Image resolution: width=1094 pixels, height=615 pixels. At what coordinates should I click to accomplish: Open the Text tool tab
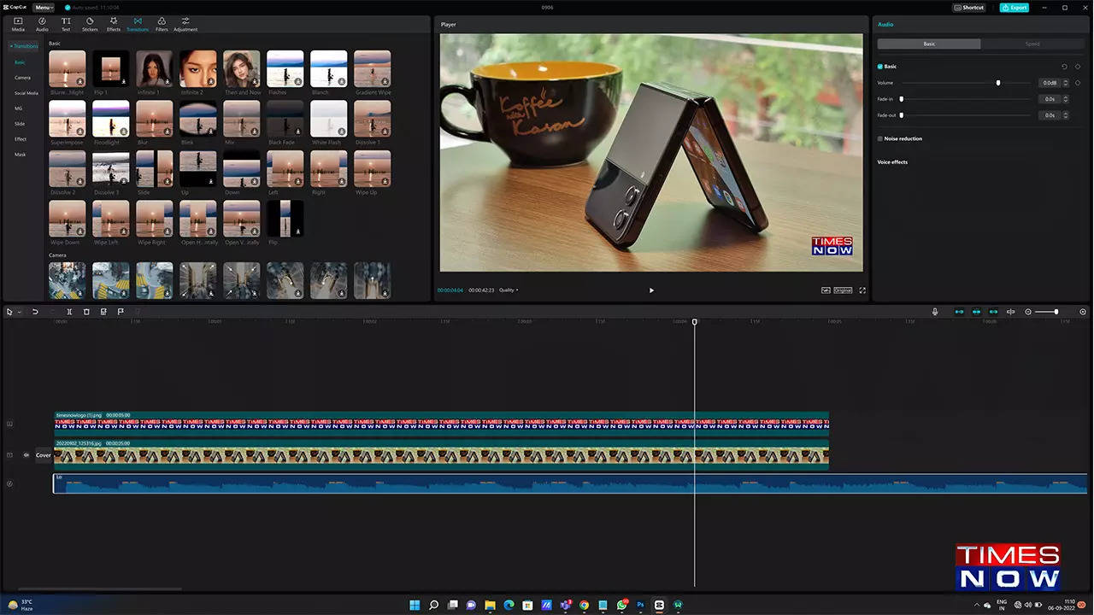[x=66, y=24]
